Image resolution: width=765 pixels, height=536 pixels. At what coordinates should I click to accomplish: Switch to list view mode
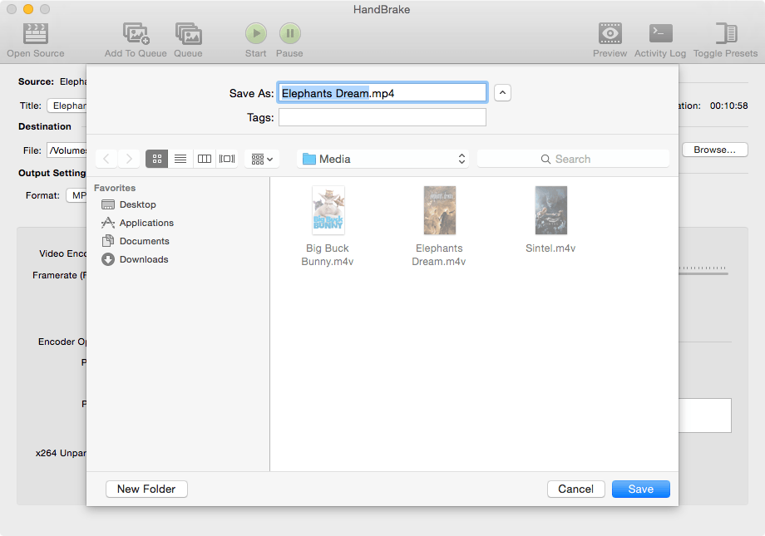[180, 159]
